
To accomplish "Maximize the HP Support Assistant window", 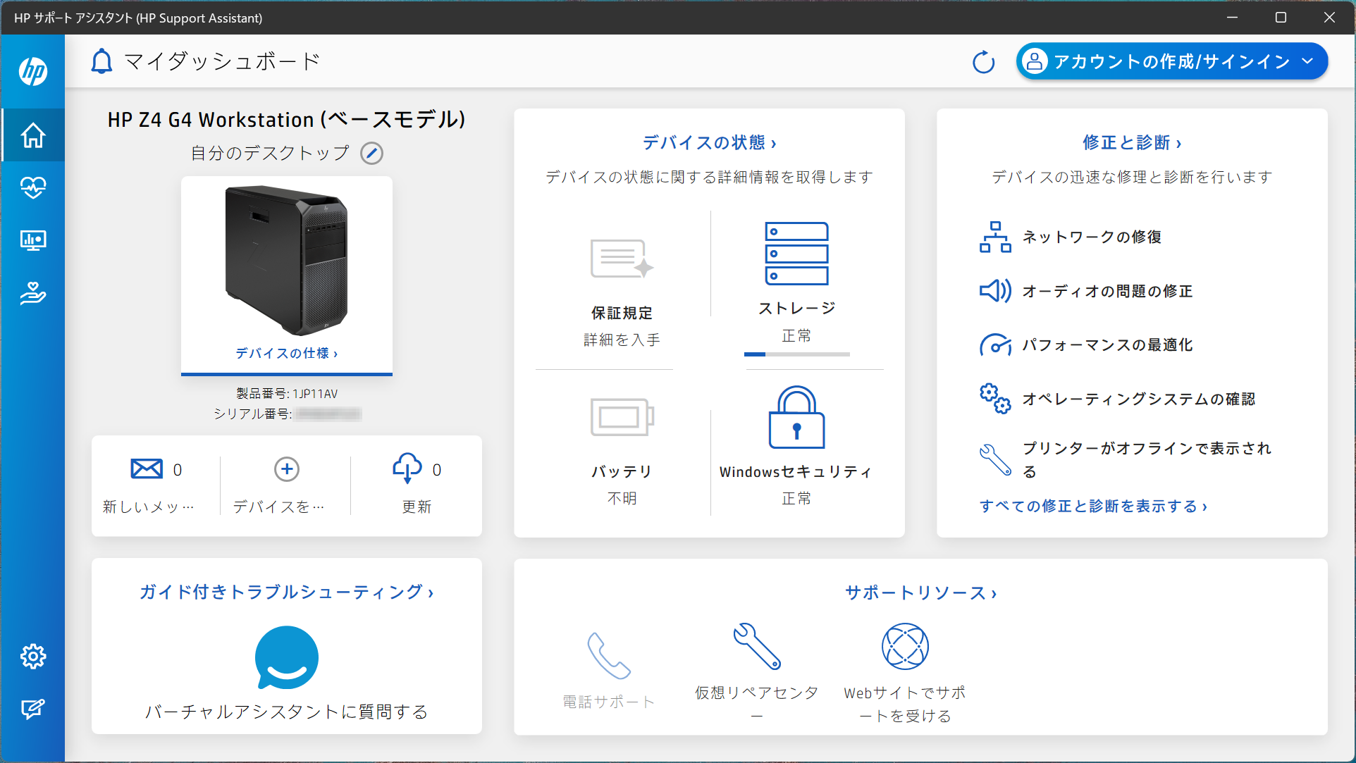I will (x=1281, y=18).
